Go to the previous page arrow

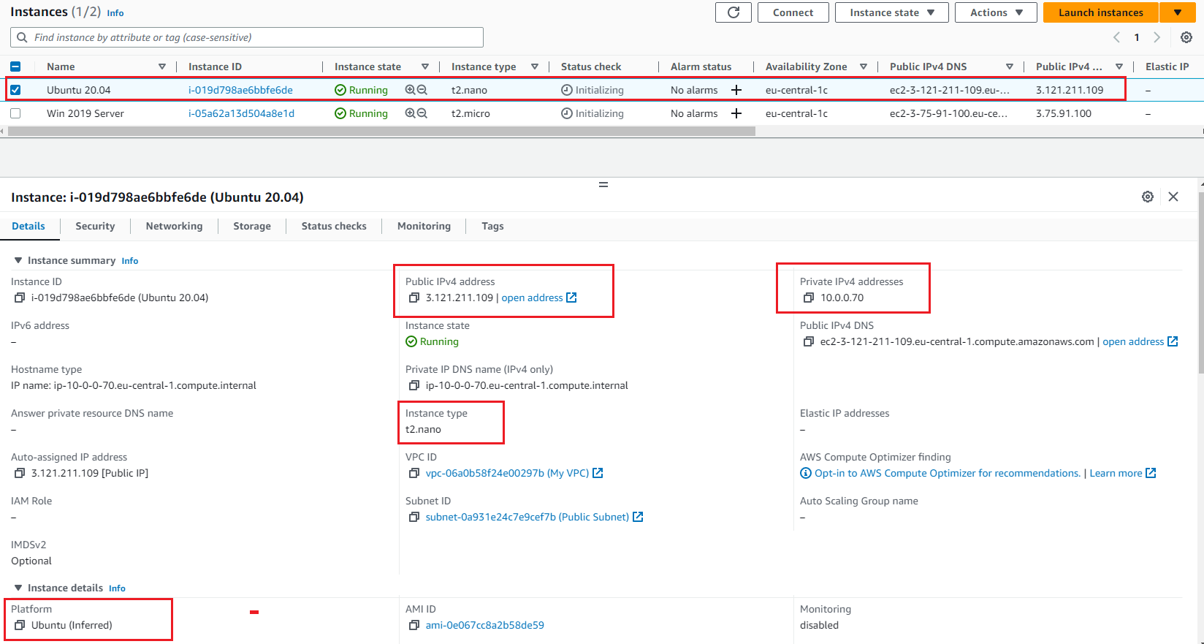(1116, 37)
